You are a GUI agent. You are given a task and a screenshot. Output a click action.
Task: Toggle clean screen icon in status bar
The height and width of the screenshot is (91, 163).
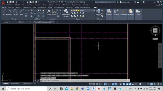(x=158, y=84)
